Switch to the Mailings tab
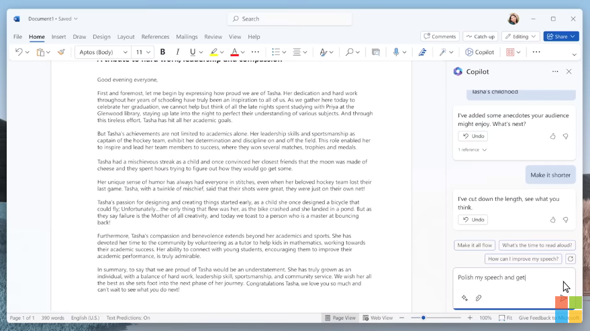590x331 pixels. (187, 37)
